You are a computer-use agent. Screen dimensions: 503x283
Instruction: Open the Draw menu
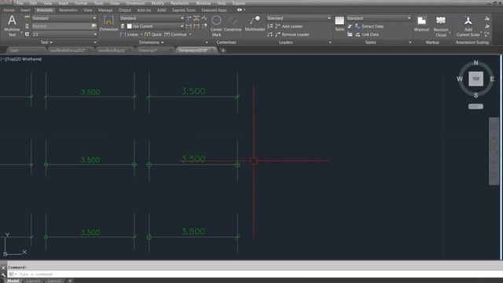[115, 3]
